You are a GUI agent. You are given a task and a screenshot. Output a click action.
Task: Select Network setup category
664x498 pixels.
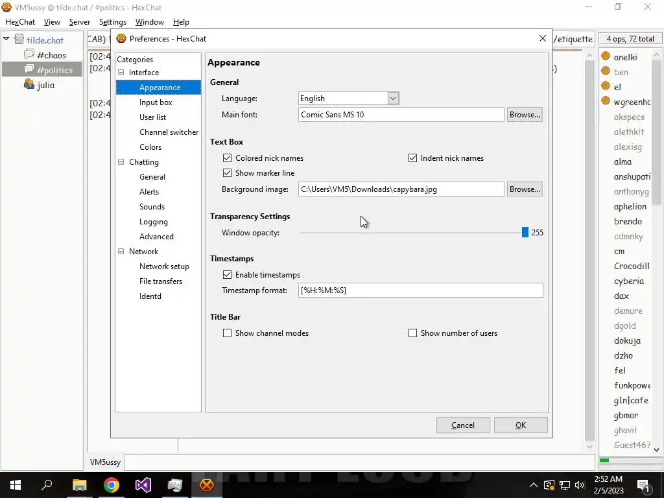tap(164, 267)
